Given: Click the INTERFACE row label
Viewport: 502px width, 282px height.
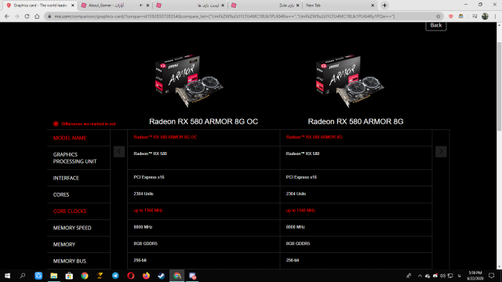Looking at the screenshot, I should pyautogui.click(x=66, y=178).
